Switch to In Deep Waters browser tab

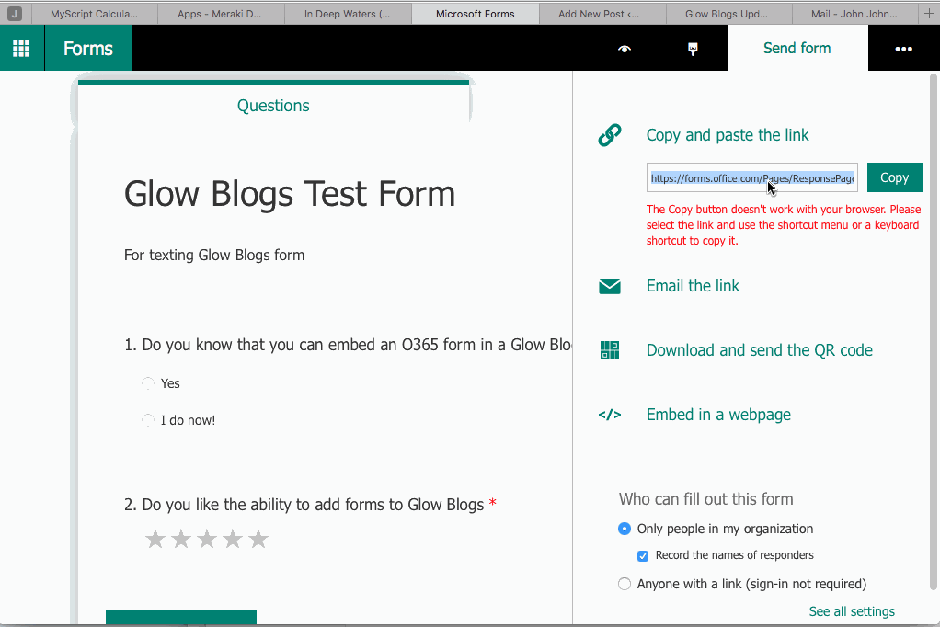[347, 13]
